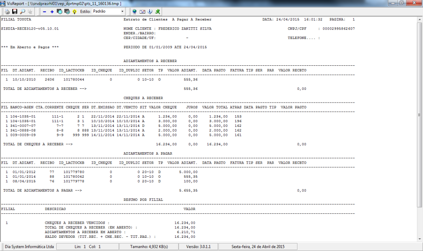423x251 pixels.
Task: Click Sexta-feira, 24 de Abril de 2015 status
Action: click(x=258, y=247)
